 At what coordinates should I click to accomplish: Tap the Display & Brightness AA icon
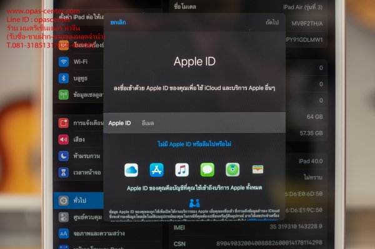point(64,233)
